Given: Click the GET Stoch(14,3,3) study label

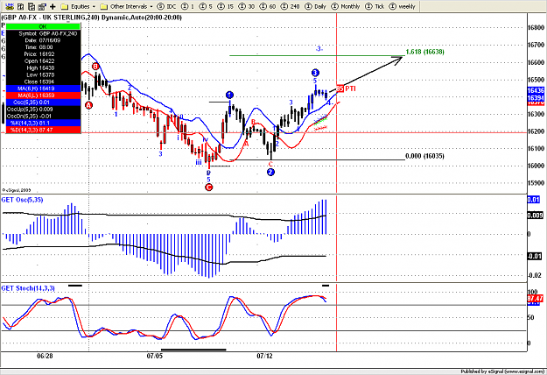Looking at the screenshot, I should [28, 288].
